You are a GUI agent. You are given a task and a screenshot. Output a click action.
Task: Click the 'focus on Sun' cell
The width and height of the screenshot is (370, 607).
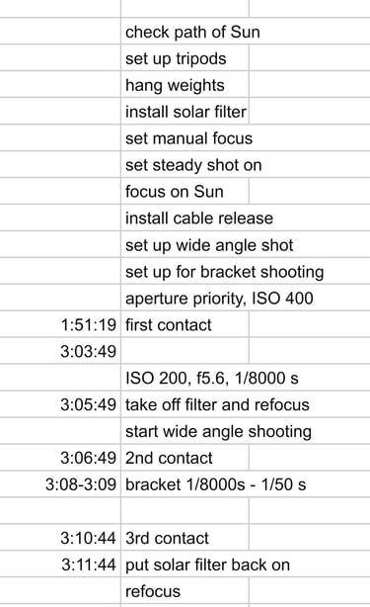185,192
